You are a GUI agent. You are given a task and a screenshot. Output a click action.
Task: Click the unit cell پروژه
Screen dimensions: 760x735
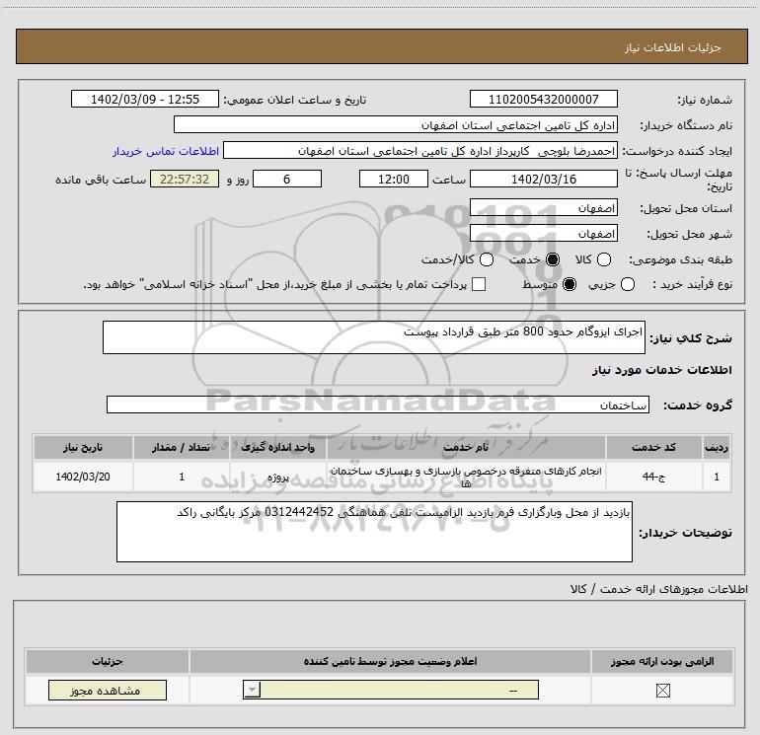click(278, 477)
